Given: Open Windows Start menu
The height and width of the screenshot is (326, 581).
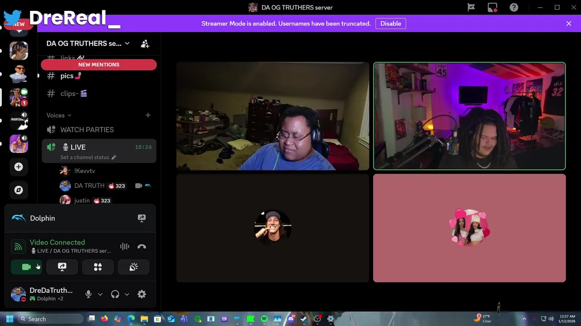Looking at the screenshot, I should [x=10, y=319].
